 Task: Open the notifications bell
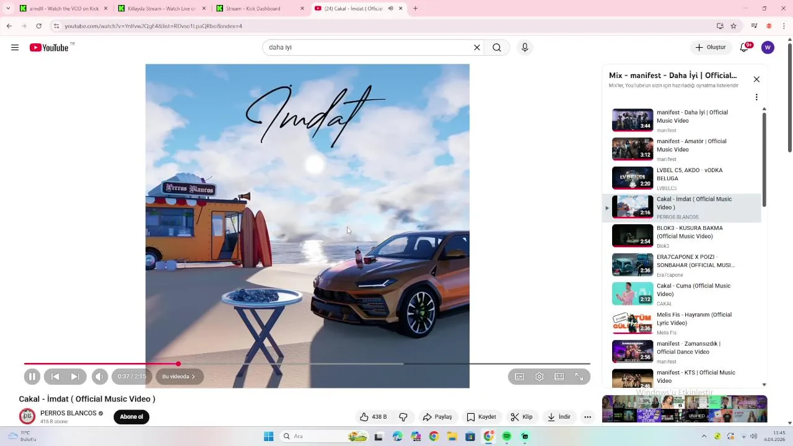click(745, 48)
